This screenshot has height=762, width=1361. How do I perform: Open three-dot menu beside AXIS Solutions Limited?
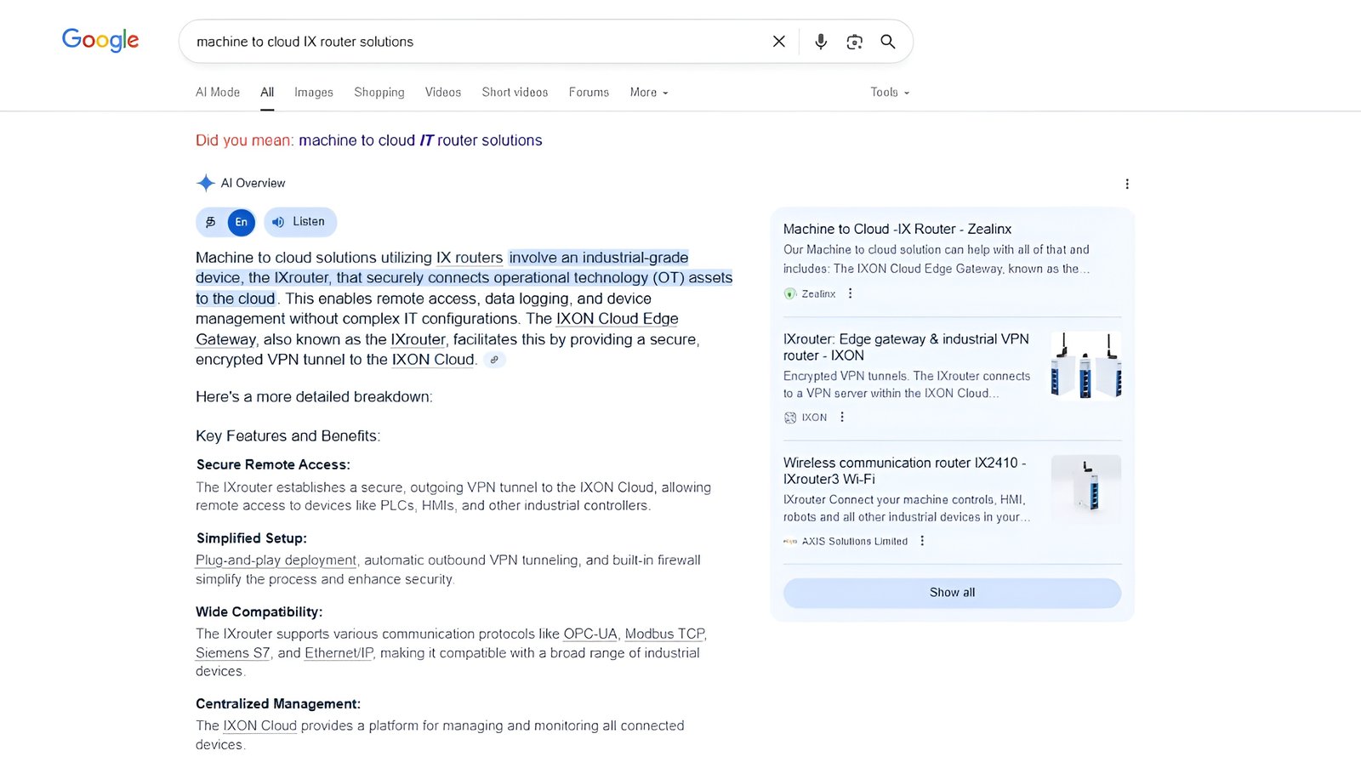(922, 541)
